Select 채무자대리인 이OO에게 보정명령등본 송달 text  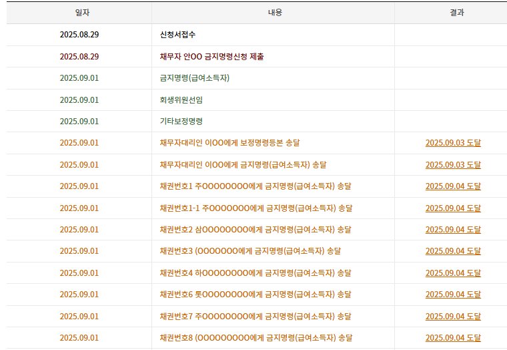229,143
